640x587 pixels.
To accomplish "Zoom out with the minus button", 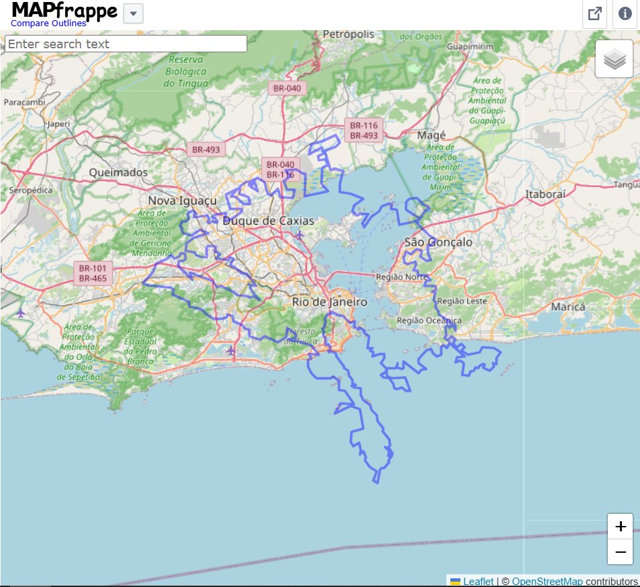I will click(x=621, y=552).
